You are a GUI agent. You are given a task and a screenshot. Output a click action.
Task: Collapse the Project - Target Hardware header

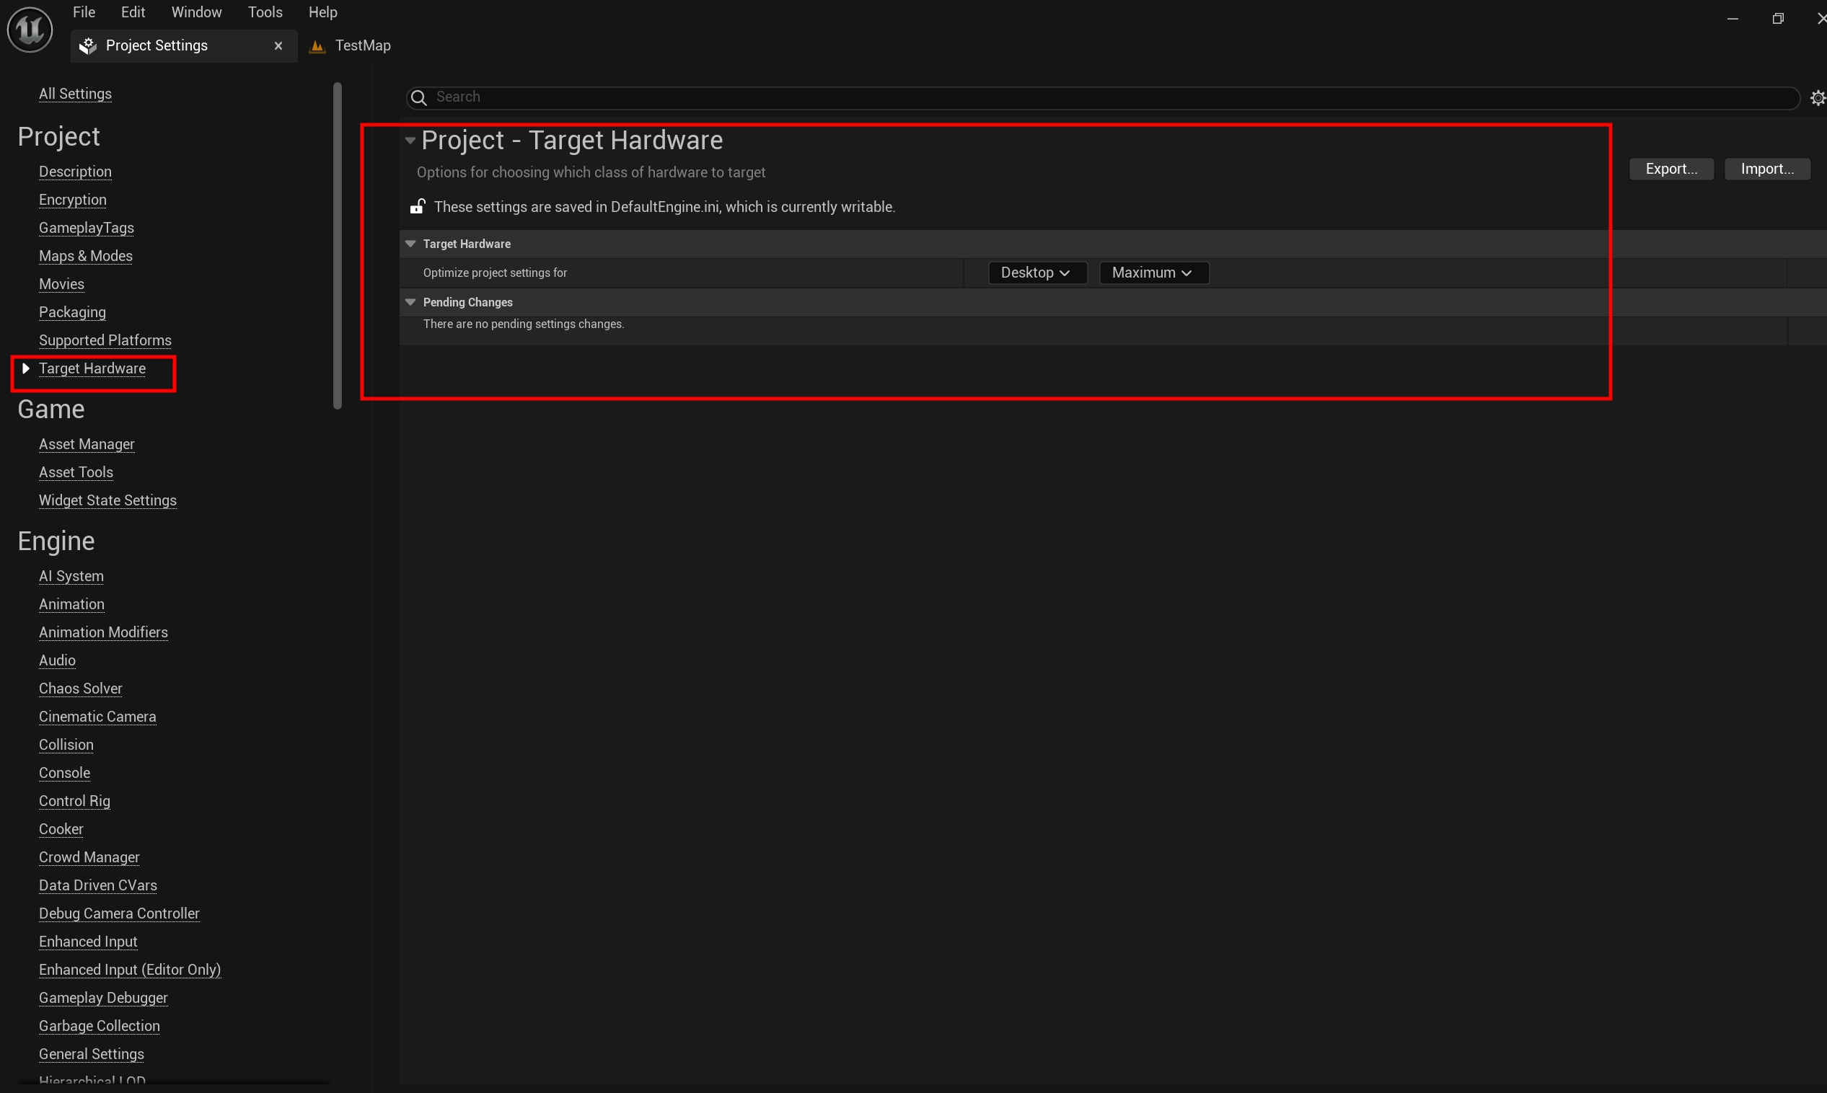(410, 140)
